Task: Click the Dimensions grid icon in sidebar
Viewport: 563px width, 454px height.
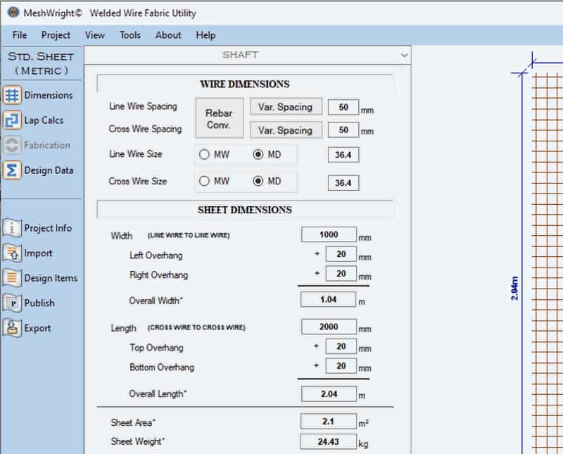Action: [x=12, y=96]
